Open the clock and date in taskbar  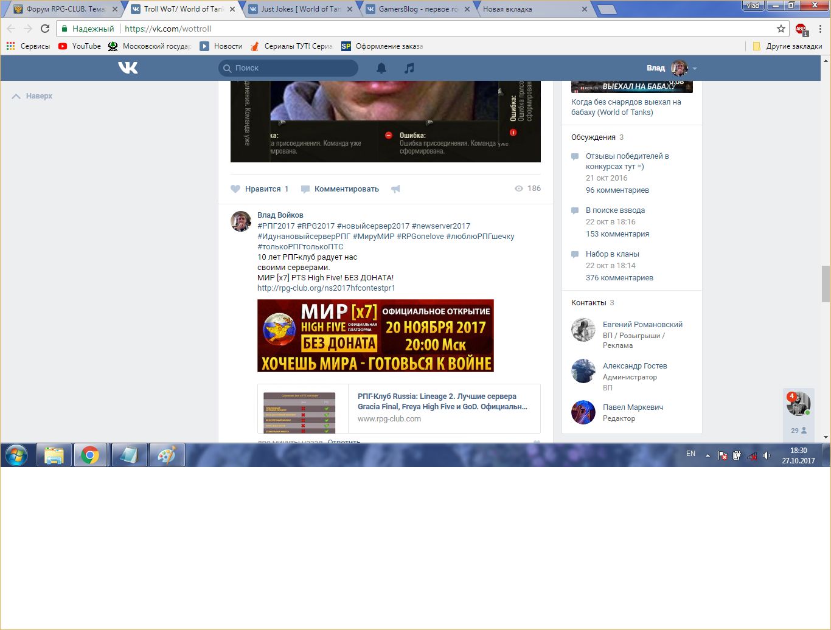(798, 455)
